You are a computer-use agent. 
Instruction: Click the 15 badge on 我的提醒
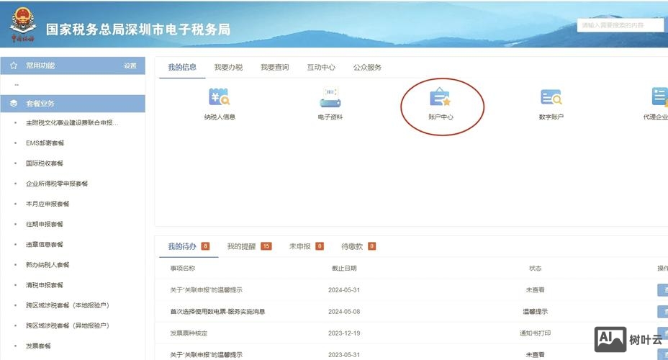pos(266,246)
